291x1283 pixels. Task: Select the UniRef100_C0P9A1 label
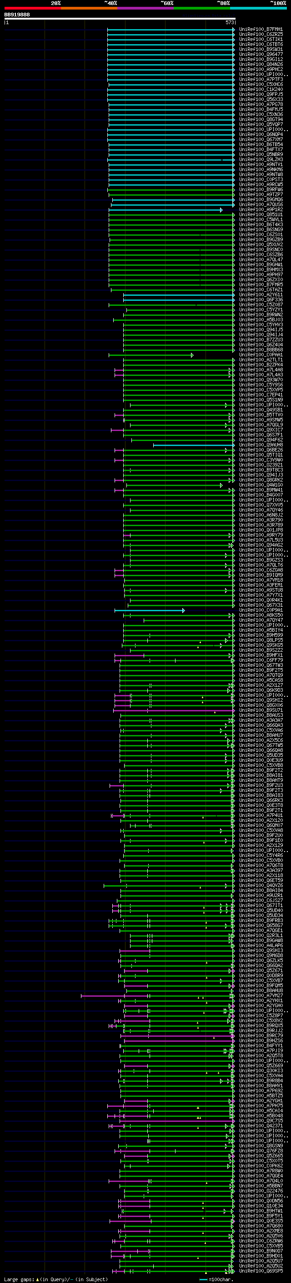click(x=261, y=610)
